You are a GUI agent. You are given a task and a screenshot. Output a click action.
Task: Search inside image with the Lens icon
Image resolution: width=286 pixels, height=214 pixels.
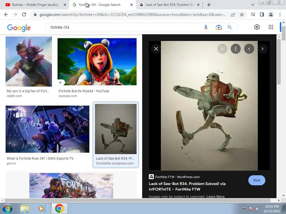[222, 49]
